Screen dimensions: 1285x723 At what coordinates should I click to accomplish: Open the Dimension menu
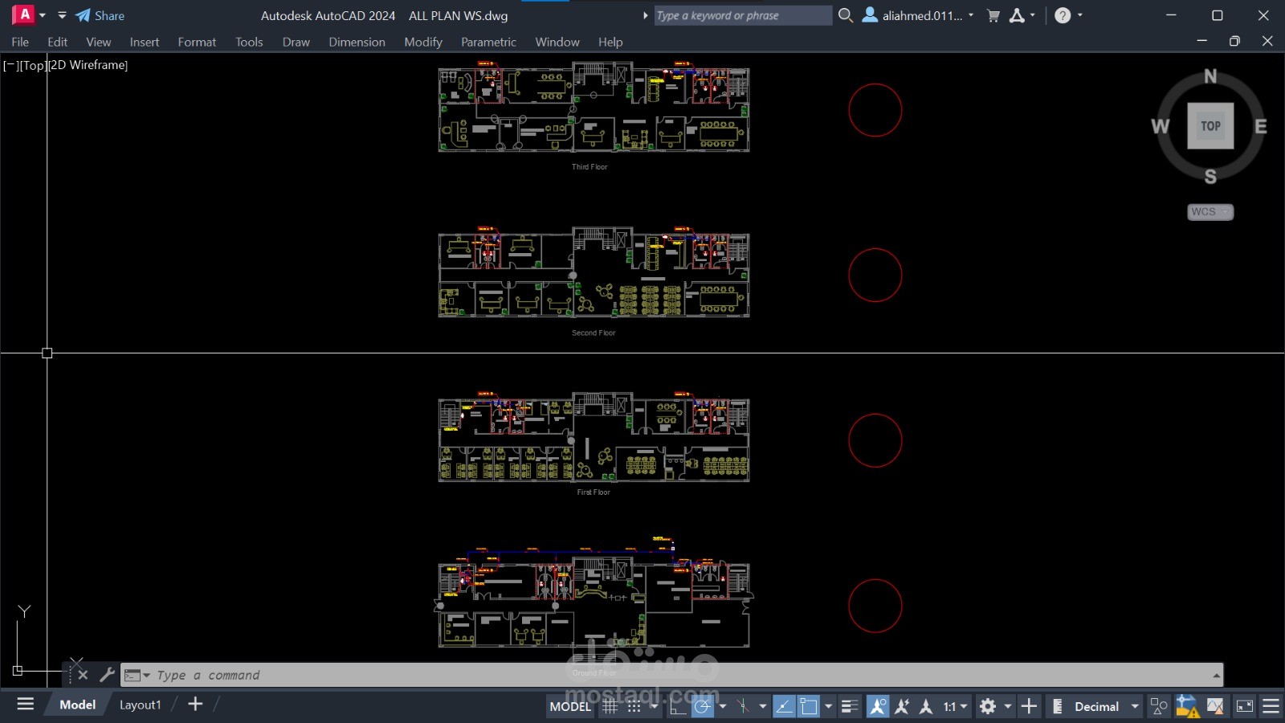click(357, 42)
